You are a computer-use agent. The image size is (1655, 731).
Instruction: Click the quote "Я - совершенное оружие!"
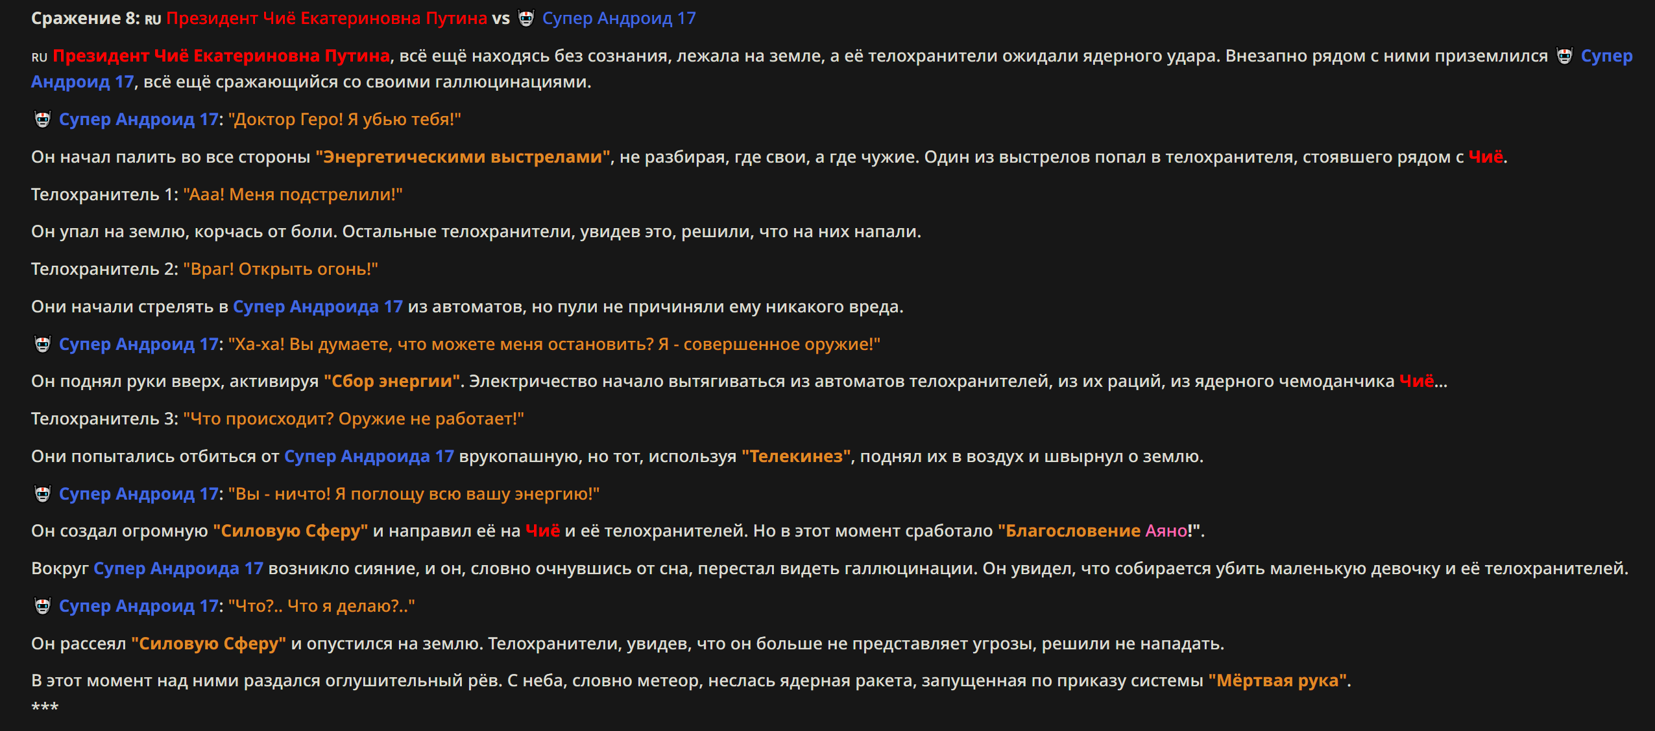click(x=769, y=344)
